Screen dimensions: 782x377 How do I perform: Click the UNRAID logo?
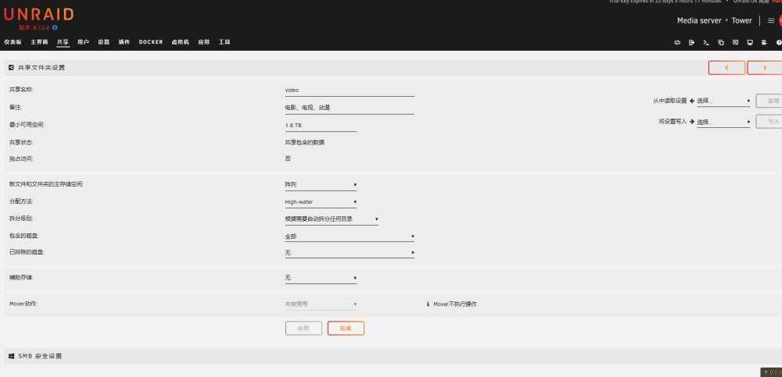(38, 14)
